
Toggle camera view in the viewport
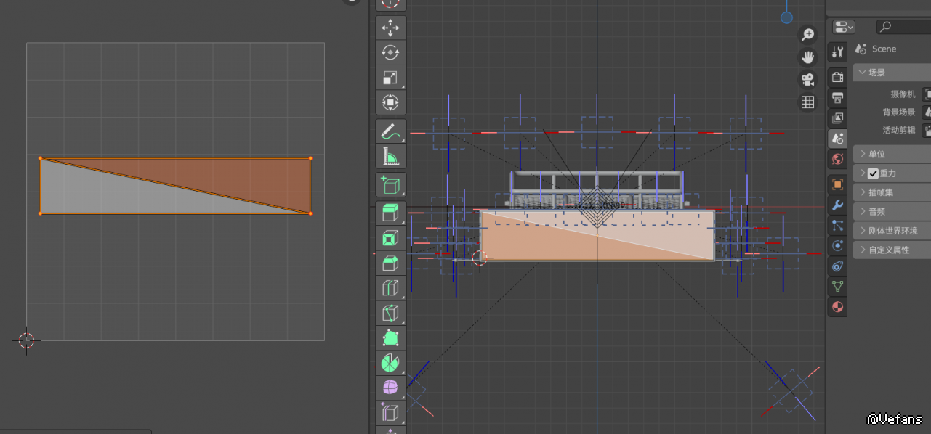click(807, 79)
